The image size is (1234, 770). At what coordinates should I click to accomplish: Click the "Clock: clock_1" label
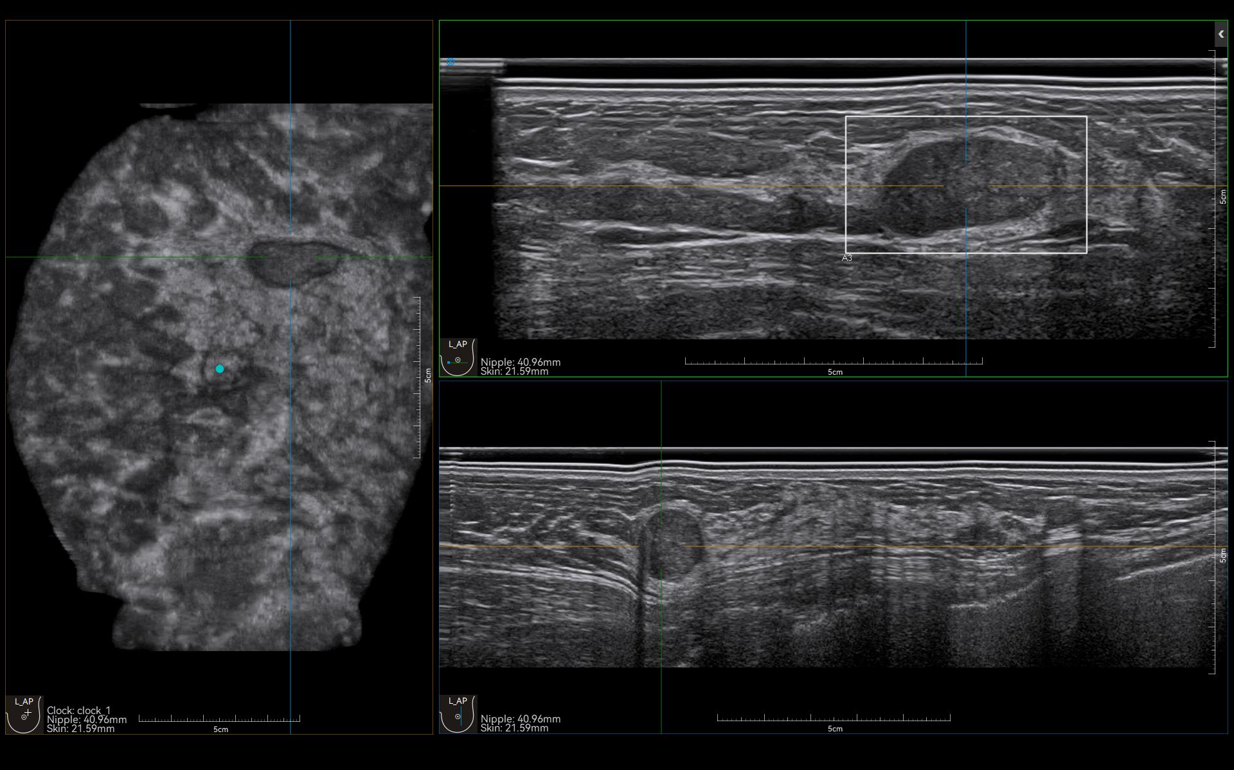[78, 711]
